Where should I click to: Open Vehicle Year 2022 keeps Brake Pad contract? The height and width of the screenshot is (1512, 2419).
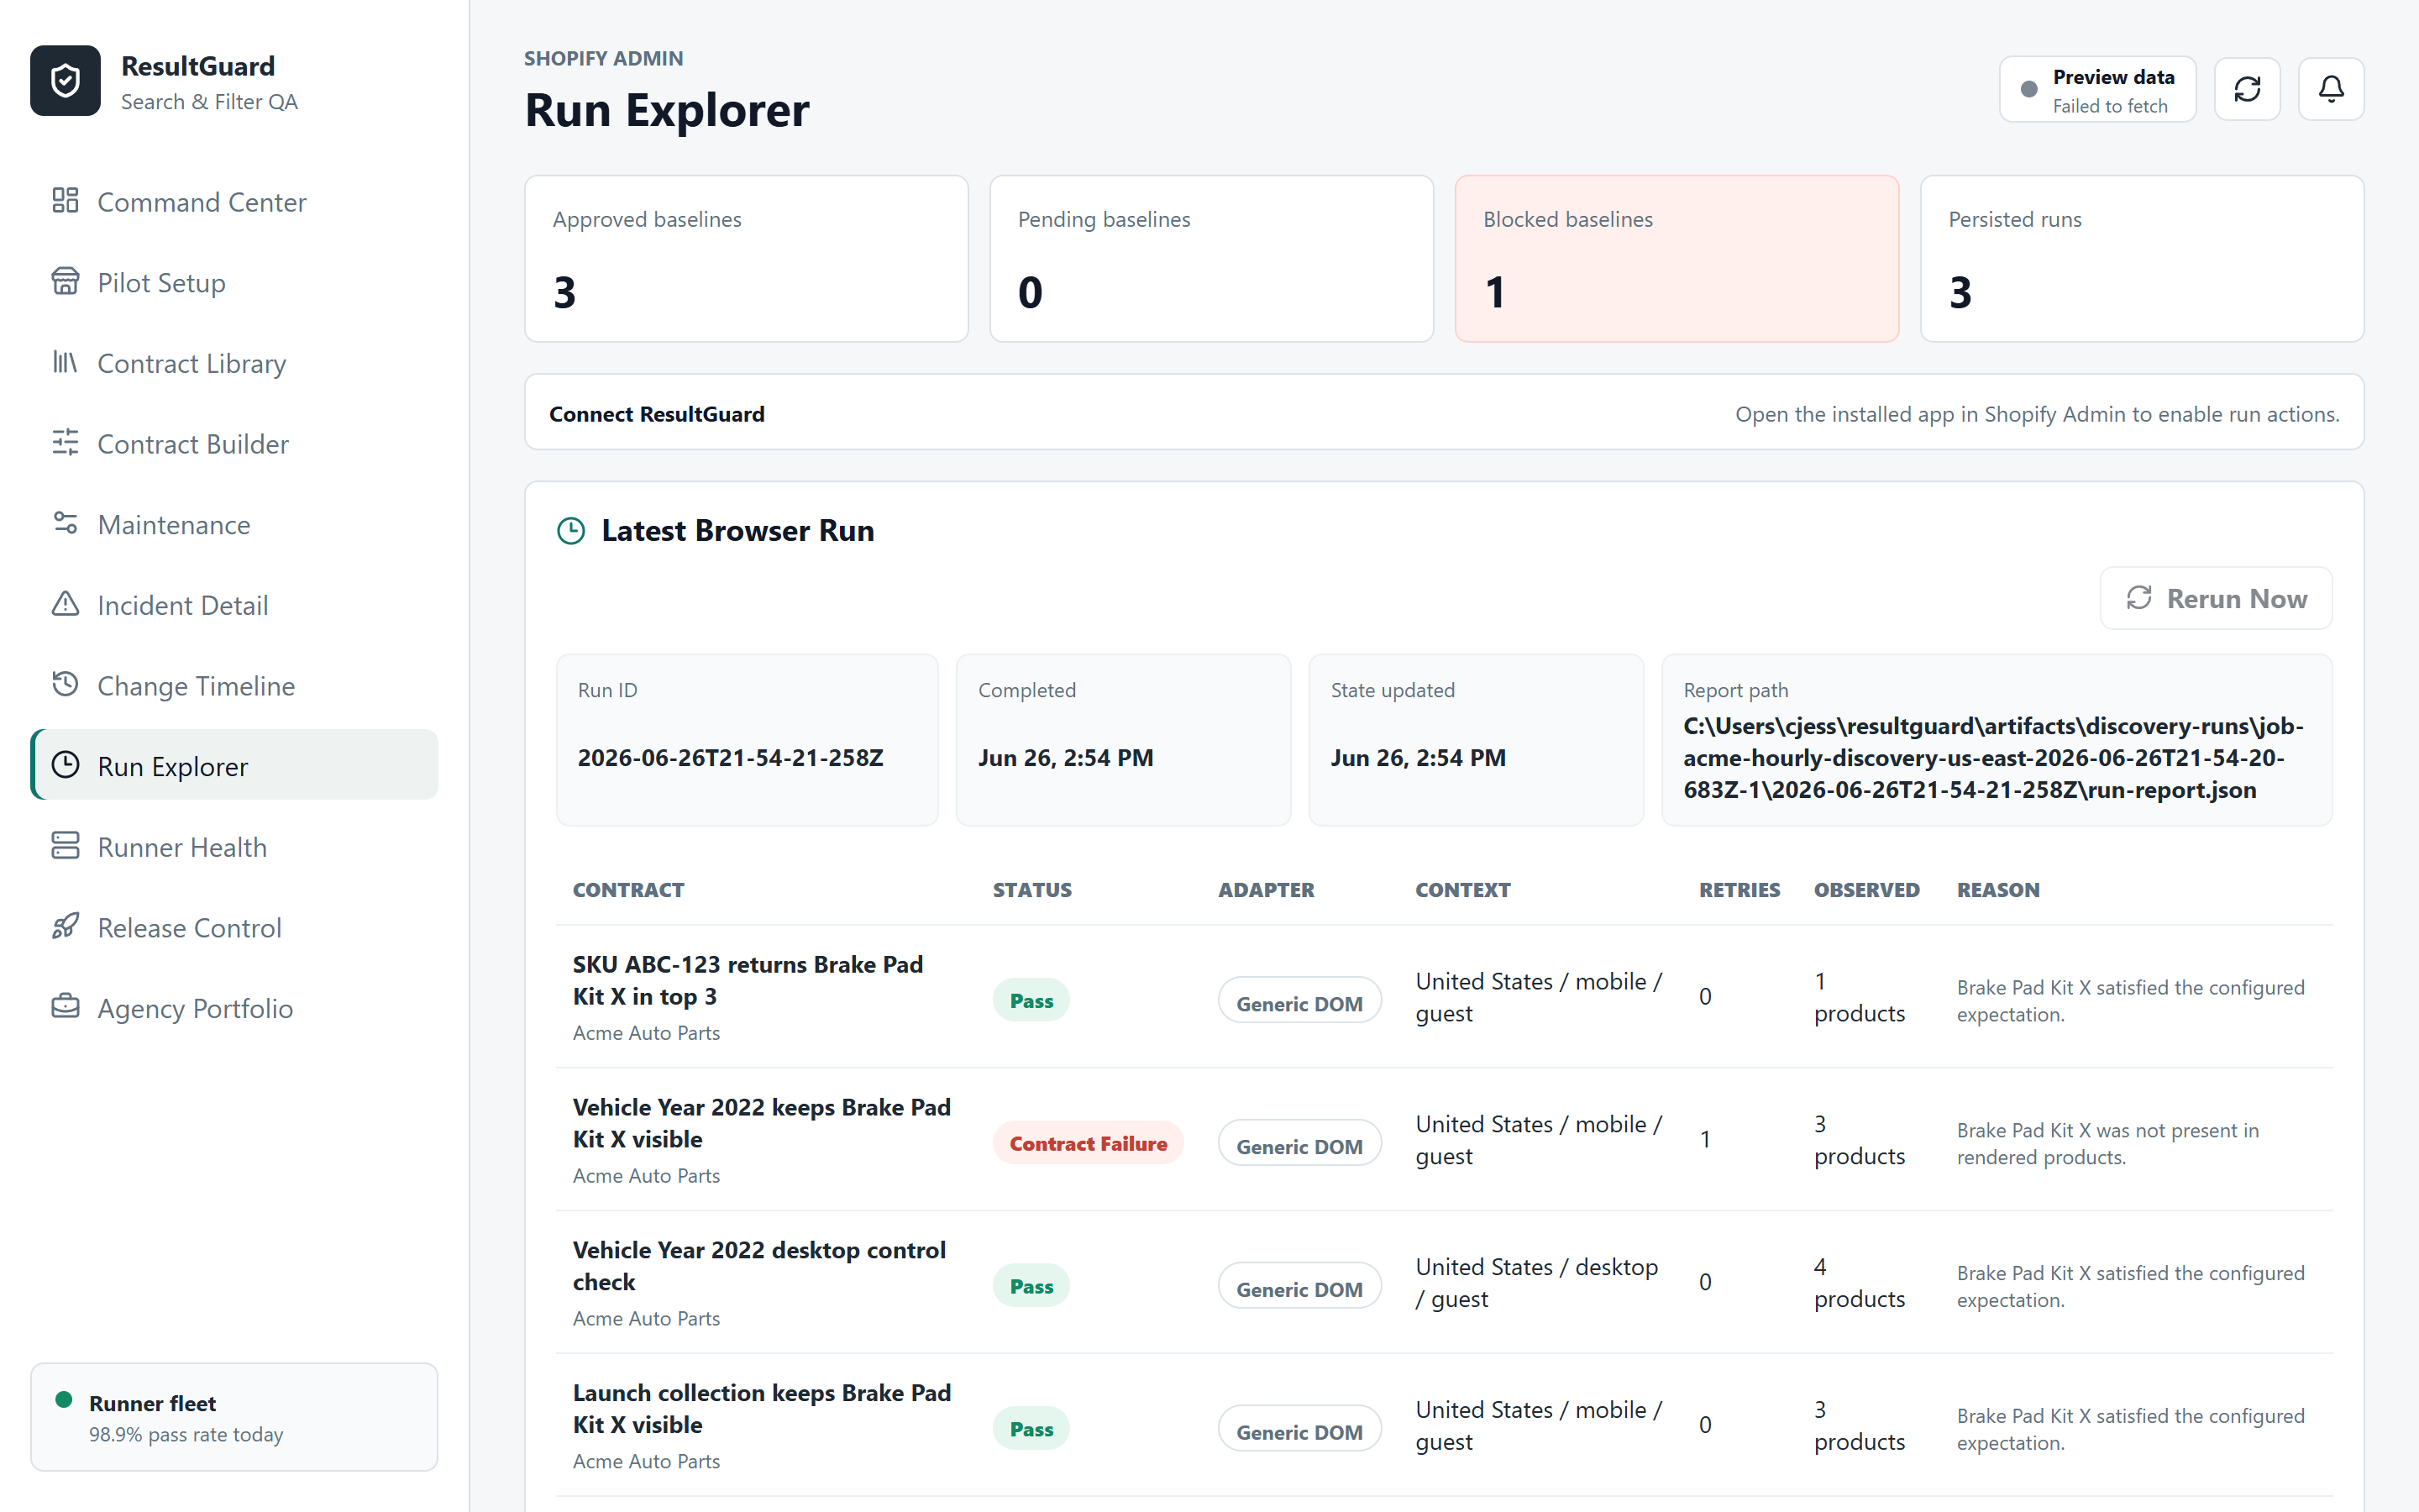[x=762, y=1123]
